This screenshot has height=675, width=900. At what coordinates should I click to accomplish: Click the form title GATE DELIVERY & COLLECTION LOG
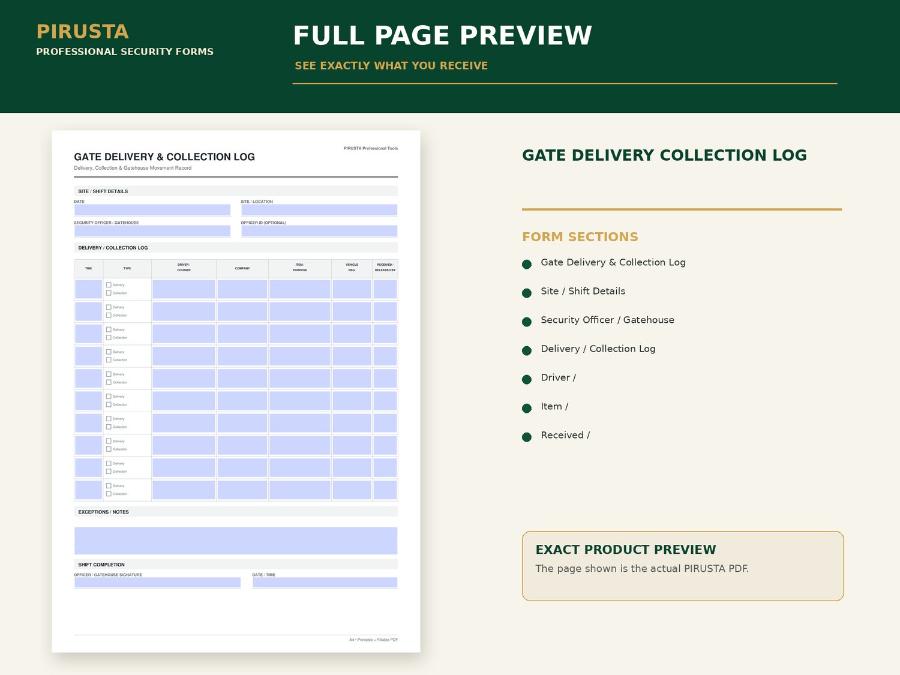pyautogui.click(x=164, y=157)
